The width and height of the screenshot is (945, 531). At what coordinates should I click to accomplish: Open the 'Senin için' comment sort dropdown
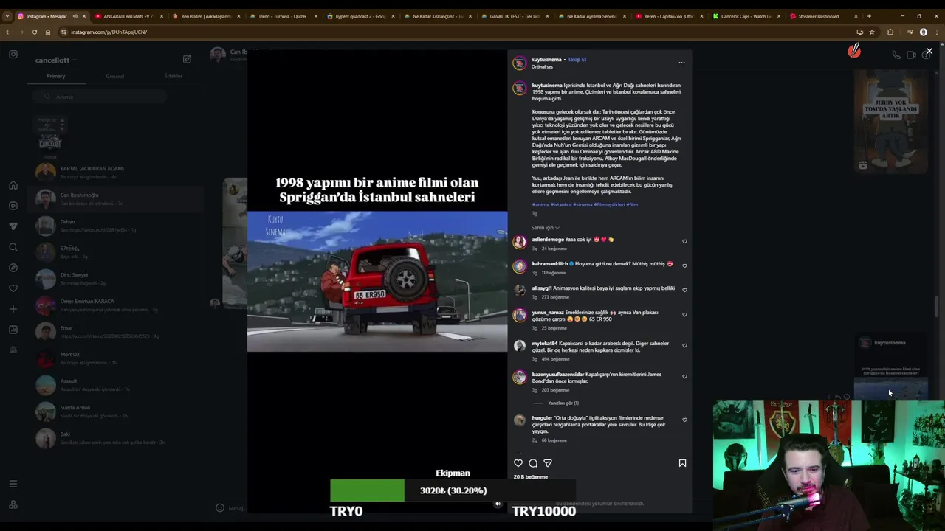(x=546, y=228)
